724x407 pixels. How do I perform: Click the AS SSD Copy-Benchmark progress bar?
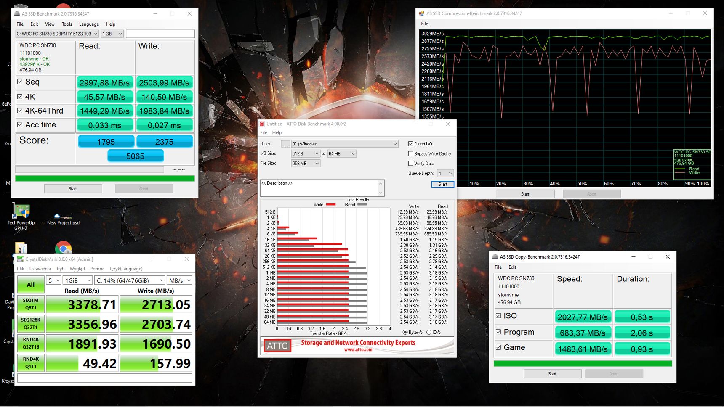pos(583,363)
